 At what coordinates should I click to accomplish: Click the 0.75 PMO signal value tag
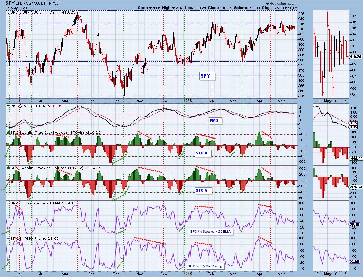tap(354, 123)
